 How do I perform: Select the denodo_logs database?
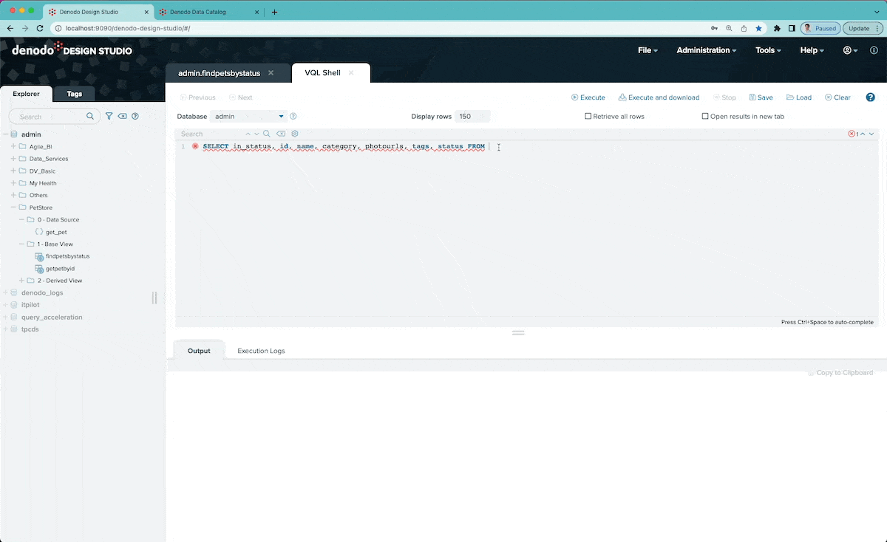pos(41,292)
